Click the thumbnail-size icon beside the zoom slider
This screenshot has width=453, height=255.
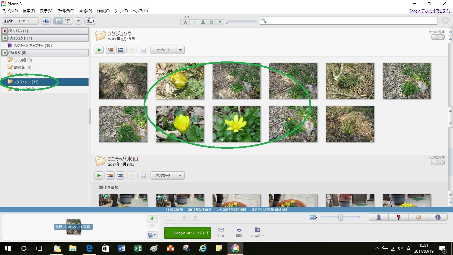pyautogui.click(x=313, y=217)
